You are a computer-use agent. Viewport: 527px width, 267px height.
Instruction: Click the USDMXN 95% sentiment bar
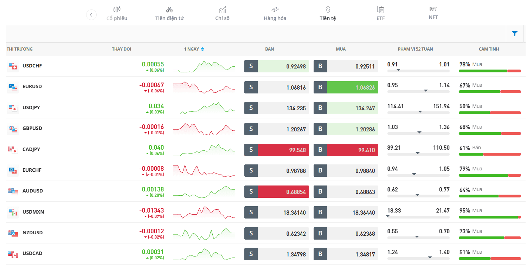[x=490, y=217]
